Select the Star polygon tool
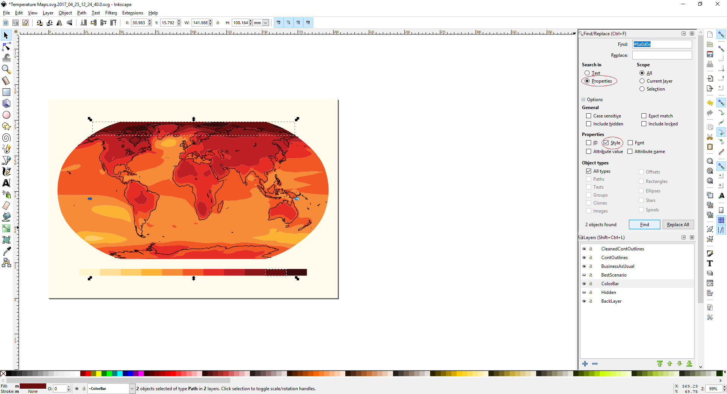 [6, 126]
